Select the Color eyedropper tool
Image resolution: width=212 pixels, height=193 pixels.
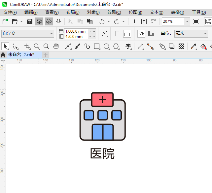pyautogui.click(x=194, y=46)
